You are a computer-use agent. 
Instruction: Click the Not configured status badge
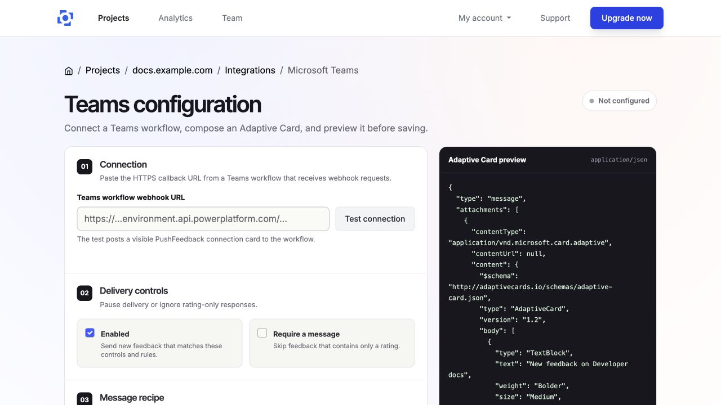[619, 101]
